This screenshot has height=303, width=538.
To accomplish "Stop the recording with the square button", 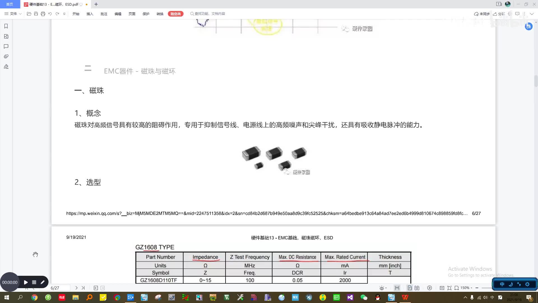I will pos(34,282).
